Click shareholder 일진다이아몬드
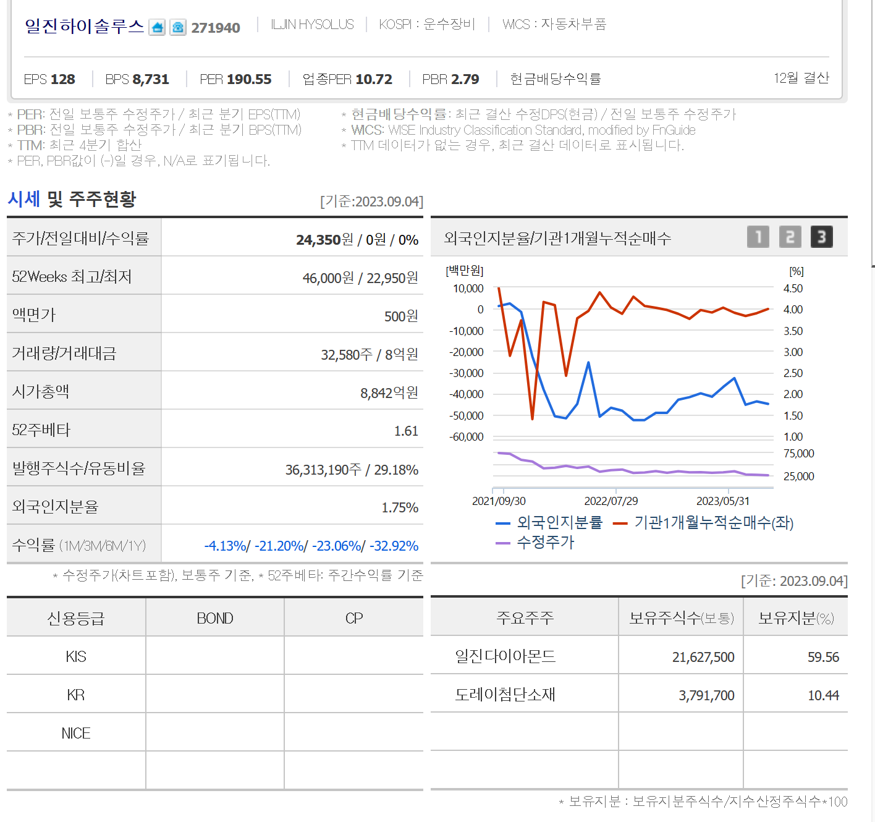Screen dimensions: 875x822 tap(505, 656)
